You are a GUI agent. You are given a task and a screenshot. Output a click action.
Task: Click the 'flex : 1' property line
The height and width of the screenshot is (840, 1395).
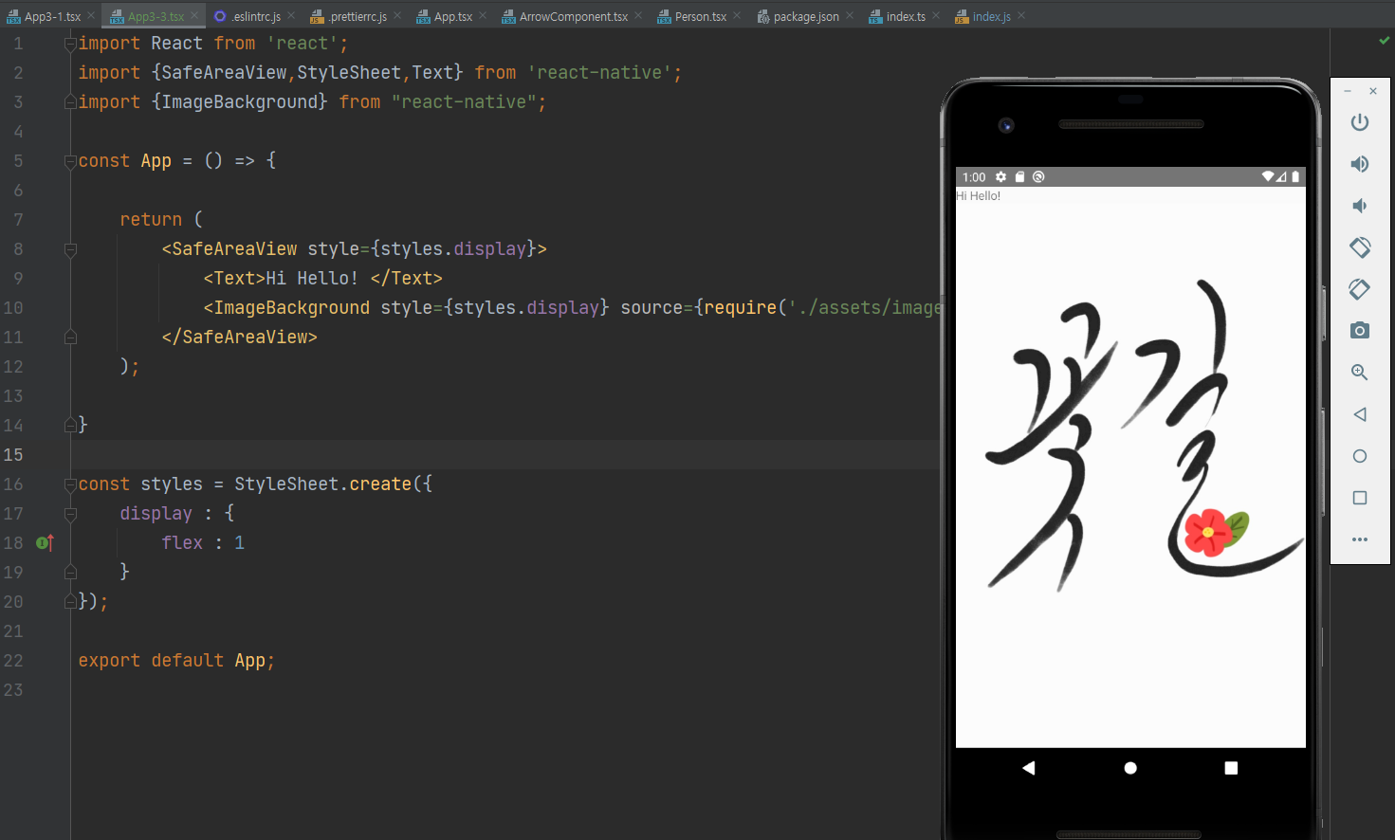(x=203, y=542)
